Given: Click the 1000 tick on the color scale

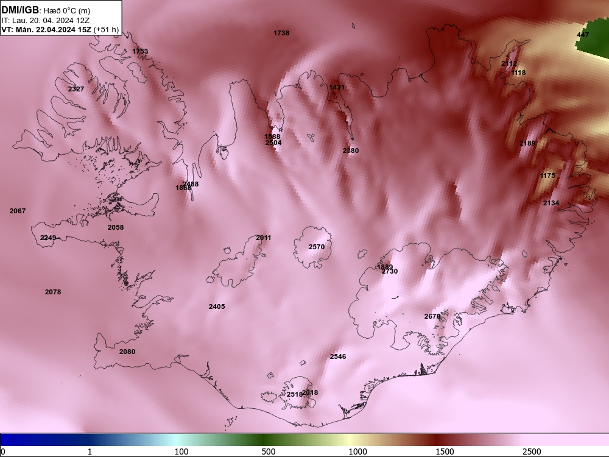Looking at the screenshot, I should tap(357, 452).
